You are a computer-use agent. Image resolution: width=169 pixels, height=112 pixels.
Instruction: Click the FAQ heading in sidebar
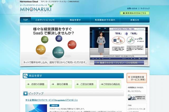(130, 105)
